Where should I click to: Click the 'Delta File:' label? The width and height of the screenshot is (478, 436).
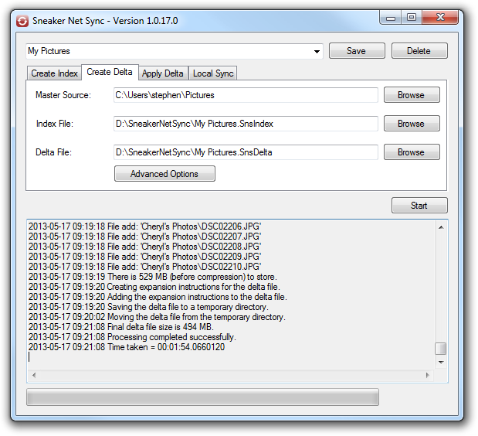pyautogui.click(x=53, y=152)
